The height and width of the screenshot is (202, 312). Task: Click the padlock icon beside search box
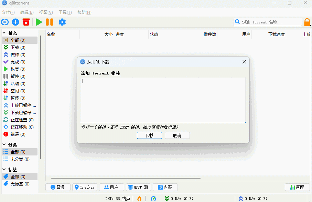pos(308,22)
